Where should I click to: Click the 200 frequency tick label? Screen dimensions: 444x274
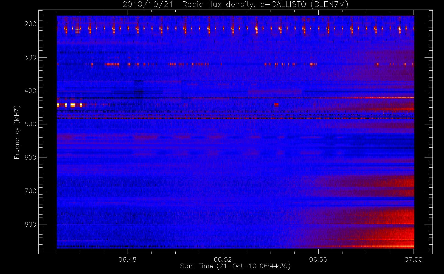tap(30, 24)
